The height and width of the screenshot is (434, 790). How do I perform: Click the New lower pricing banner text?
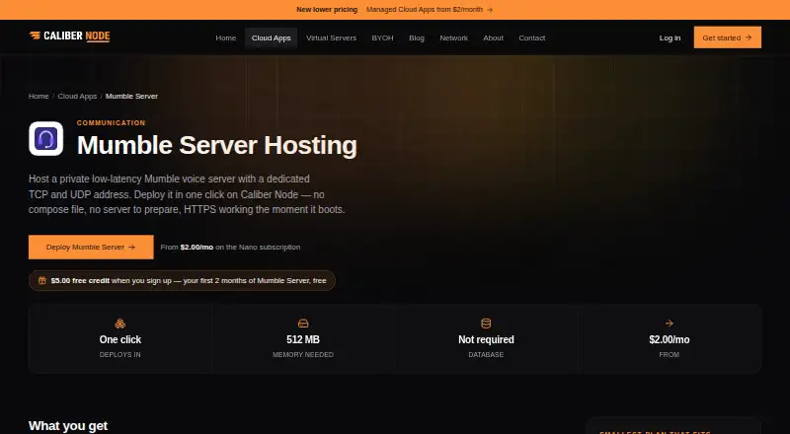327,10
